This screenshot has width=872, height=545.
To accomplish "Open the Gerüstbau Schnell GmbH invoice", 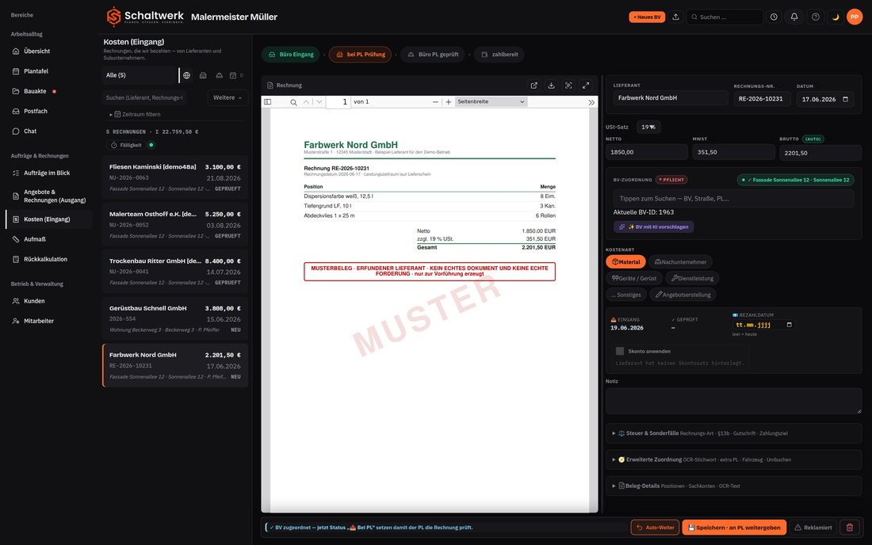I will tap(175, 318).
